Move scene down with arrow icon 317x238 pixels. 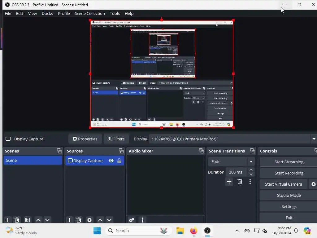47,220
